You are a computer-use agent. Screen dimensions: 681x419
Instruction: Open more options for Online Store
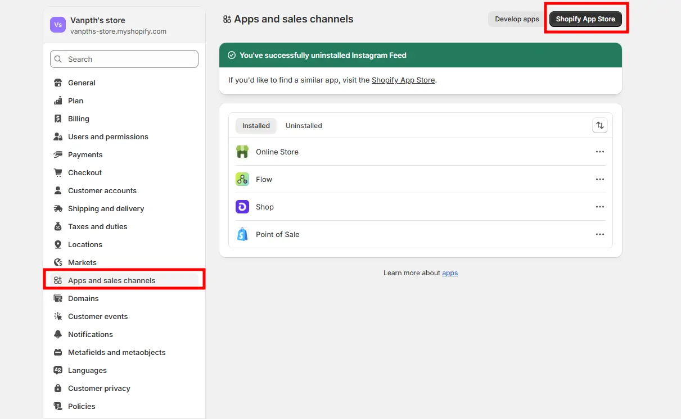tap(600, 152)
